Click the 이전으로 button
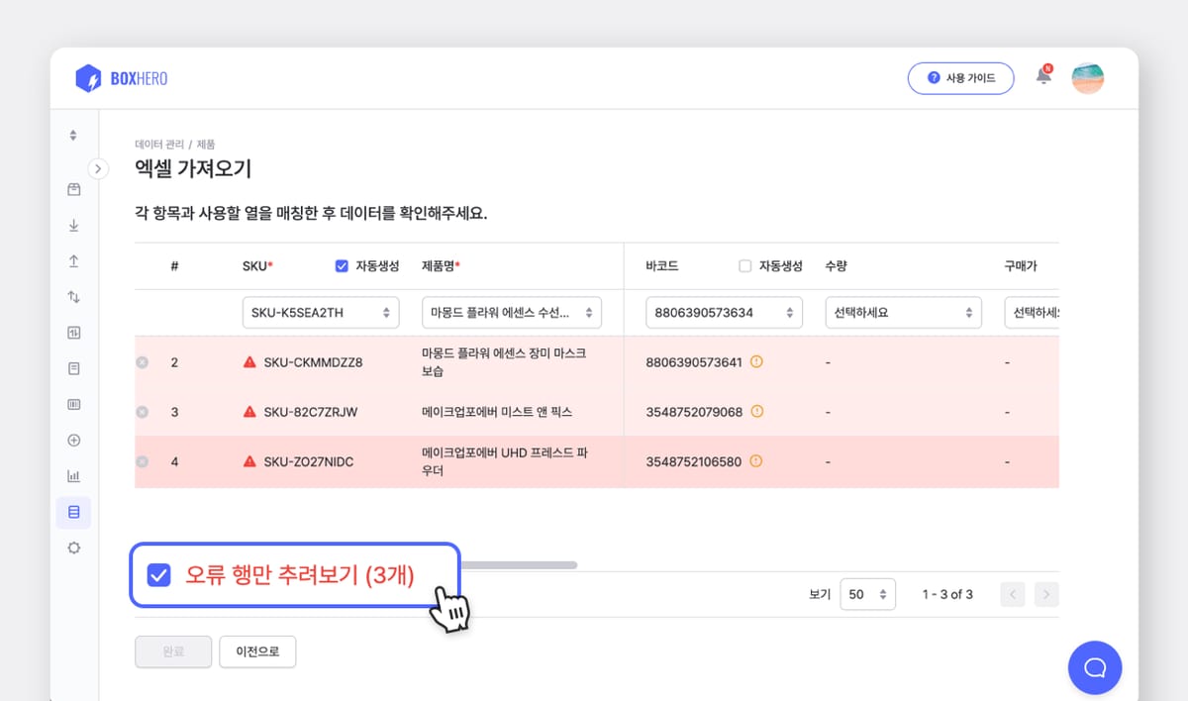Image resolution: width=1188 pixels, height=701 pixels. tap(257, 651)
